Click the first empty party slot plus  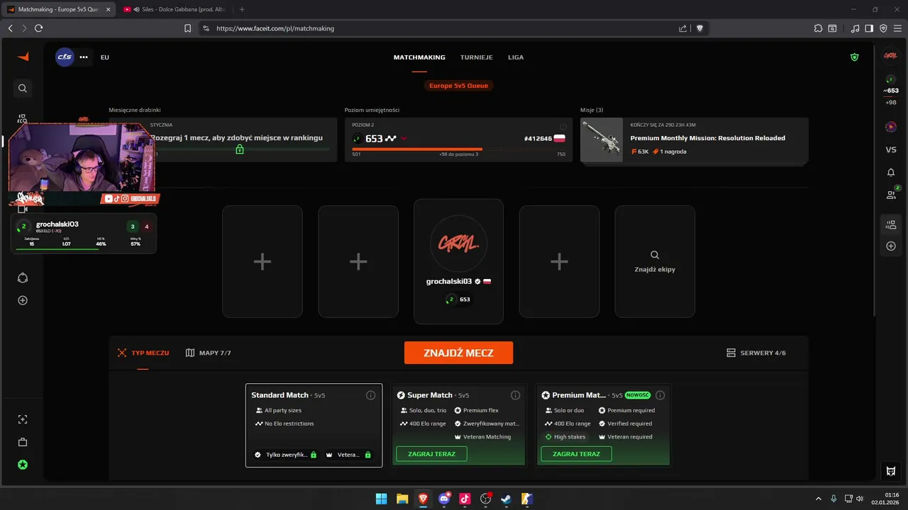coord(262,261)
